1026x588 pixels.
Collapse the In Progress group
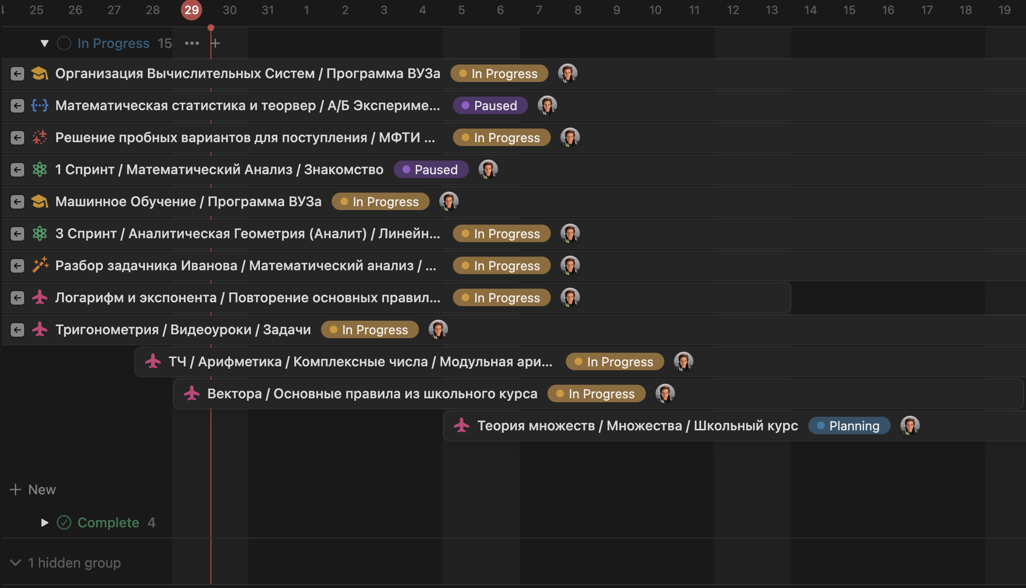[x=44, y=43]
